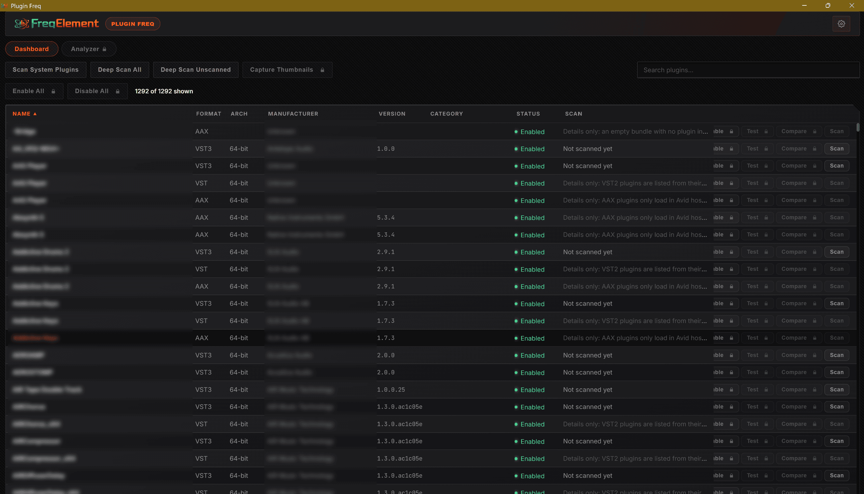Scan the plugin with version 1.0.0.25
This screenshot has width=864, height=494.
coord(837,389)
